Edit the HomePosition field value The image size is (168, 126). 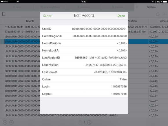pyautogui.click(x=84, y=43)
